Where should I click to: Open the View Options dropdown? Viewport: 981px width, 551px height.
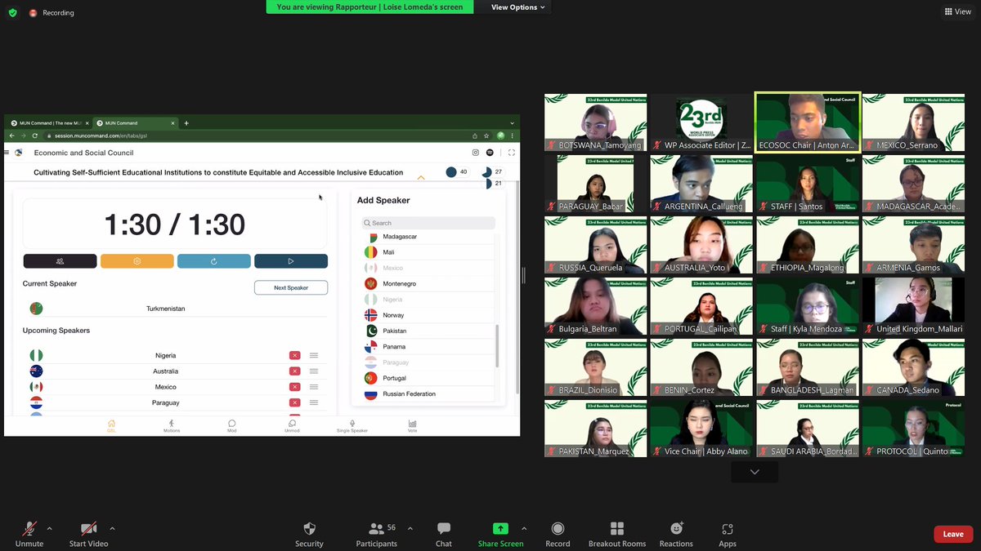pyautogui.click(x=518, y=7)
